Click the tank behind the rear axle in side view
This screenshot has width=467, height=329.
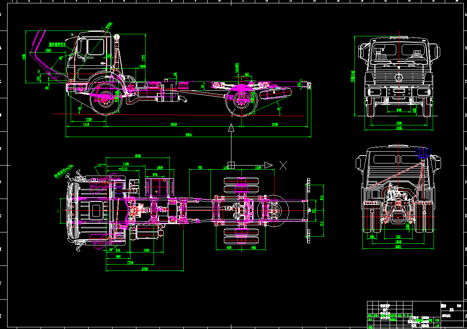click(x=275, y=93)
